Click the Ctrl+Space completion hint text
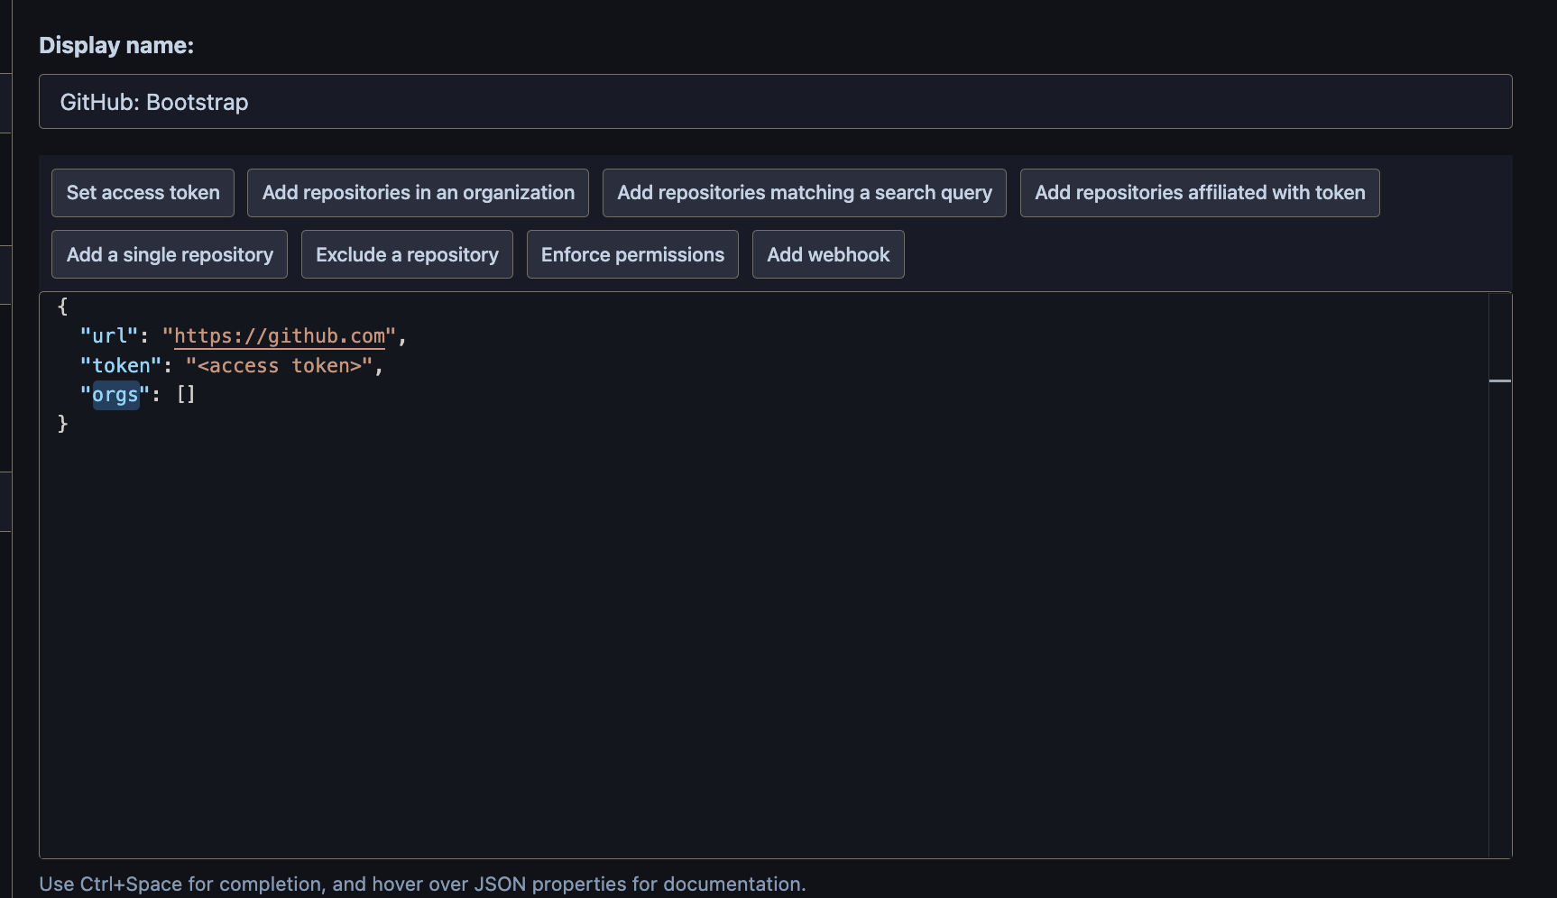The image size is (1557, 898). (x=422, y=884)
